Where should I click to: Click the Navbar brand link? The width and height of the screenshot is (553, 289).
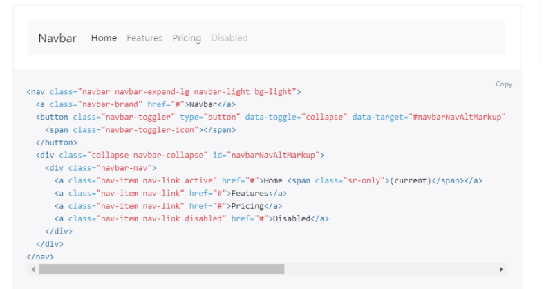[x=57, y=38]
